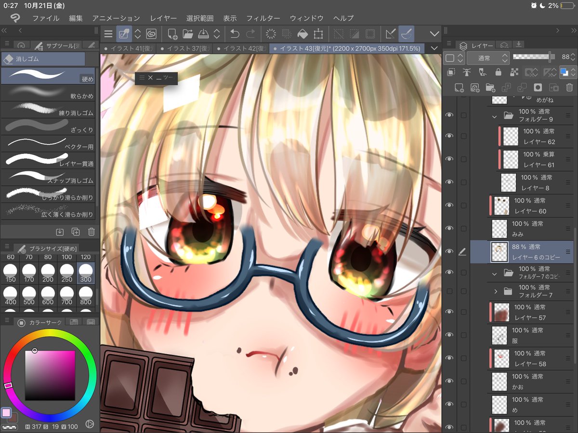The image size is (578, 433).
Task: Toggle visibility of the レイヤー 57 layer
Action: (x=449, y=312)
